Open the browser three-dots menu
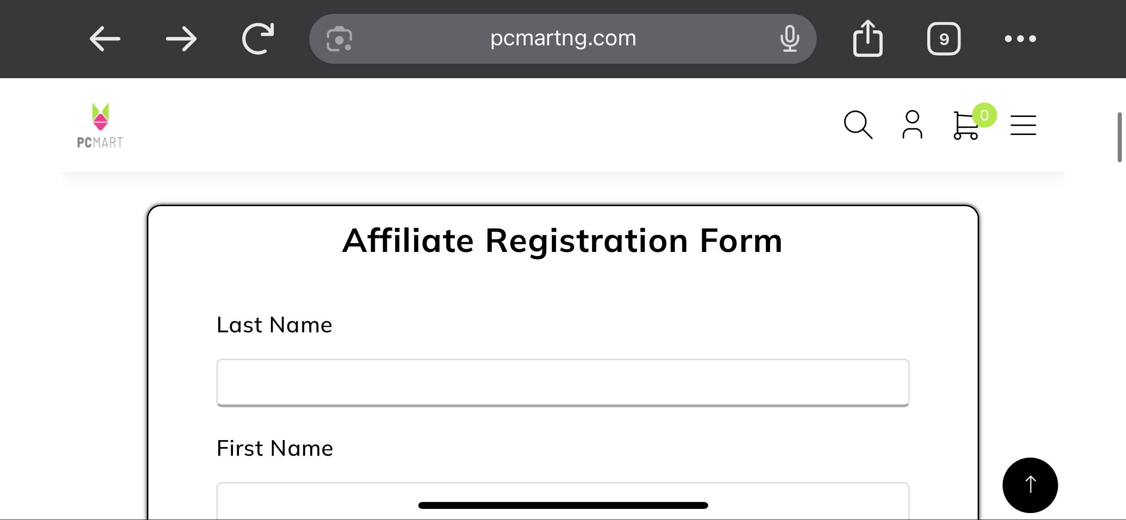This screenshot has width=1126, height=520. pyautogui.click(x=1020, y=39)
